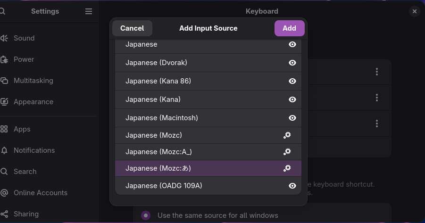Select 'Use the same source for all windows'
Image resolution: width=425 pixels, height=223 pixels.
pyautogui.click(x=146, y=215)
